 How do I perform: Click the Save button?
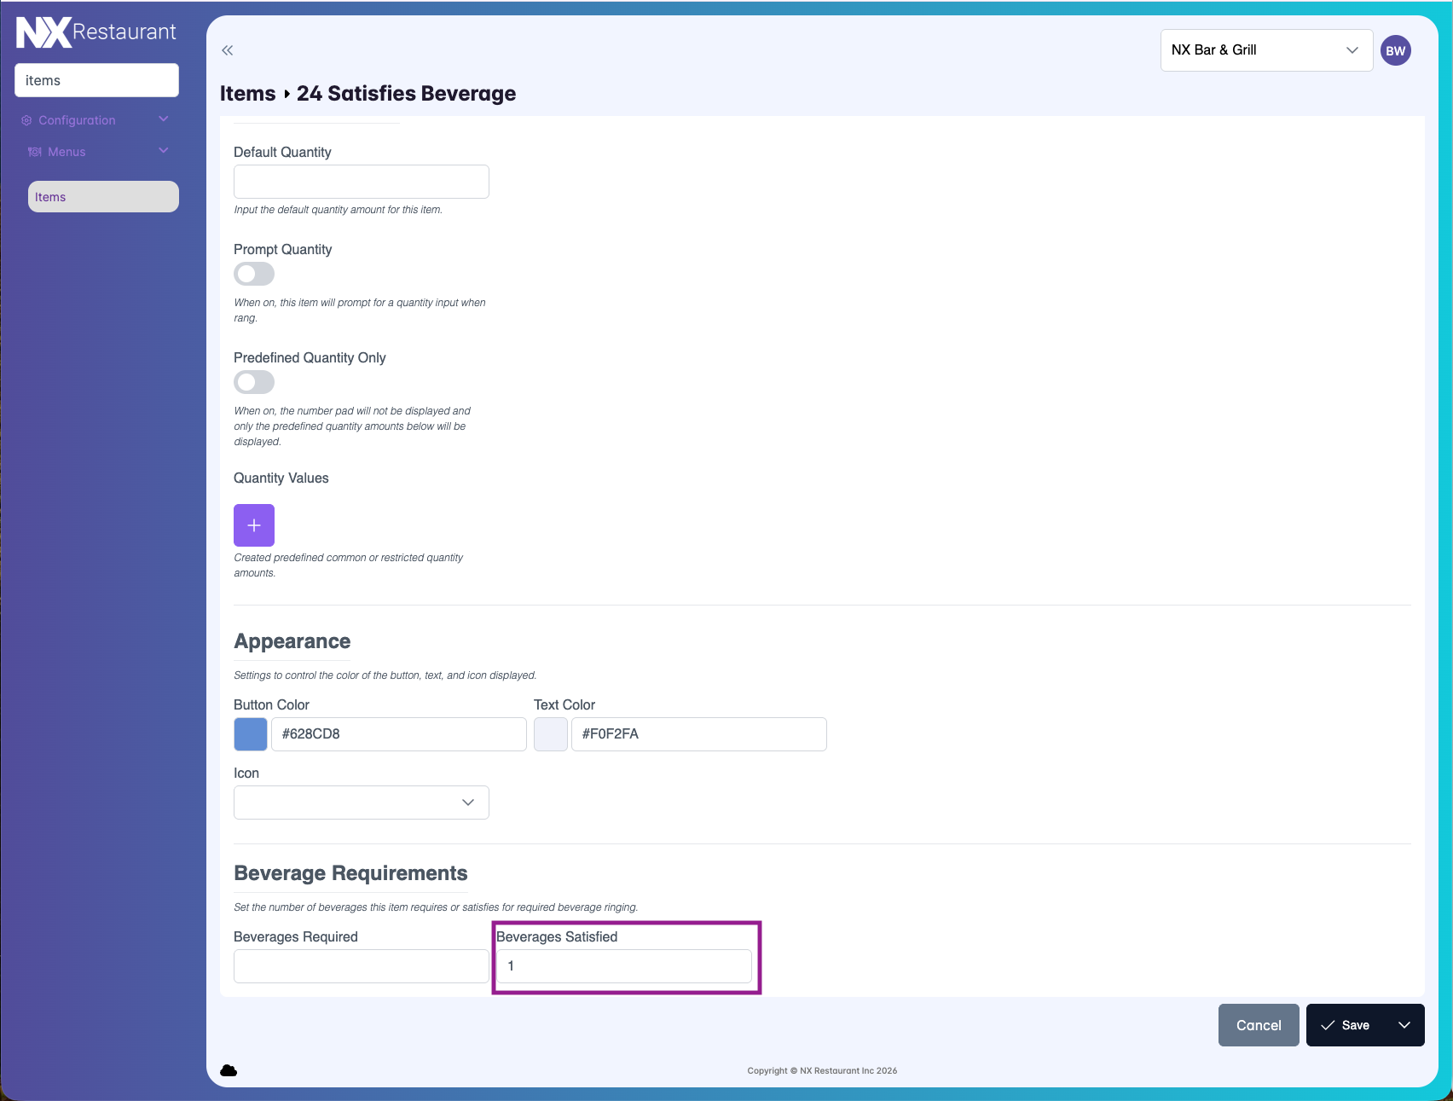pos(1346,1025)
